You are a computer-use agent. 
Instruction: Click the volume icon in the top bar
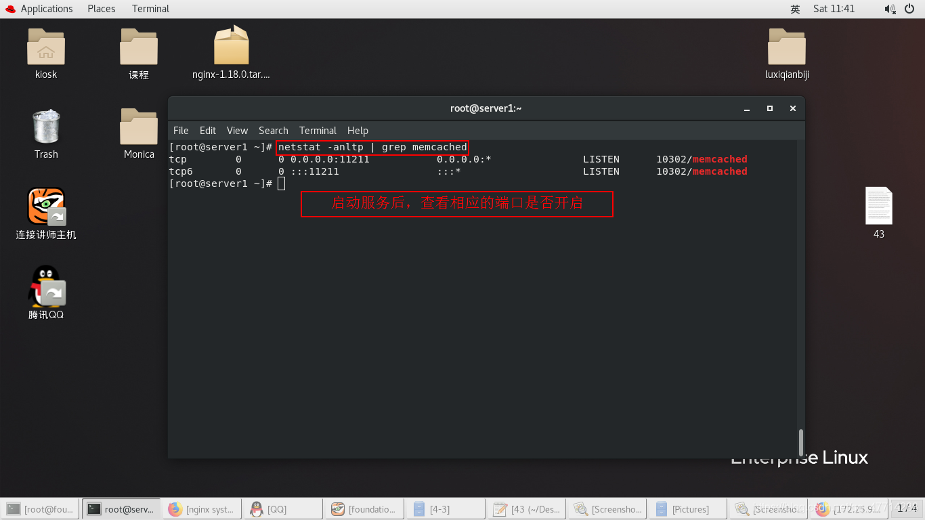tap(890, 9)
